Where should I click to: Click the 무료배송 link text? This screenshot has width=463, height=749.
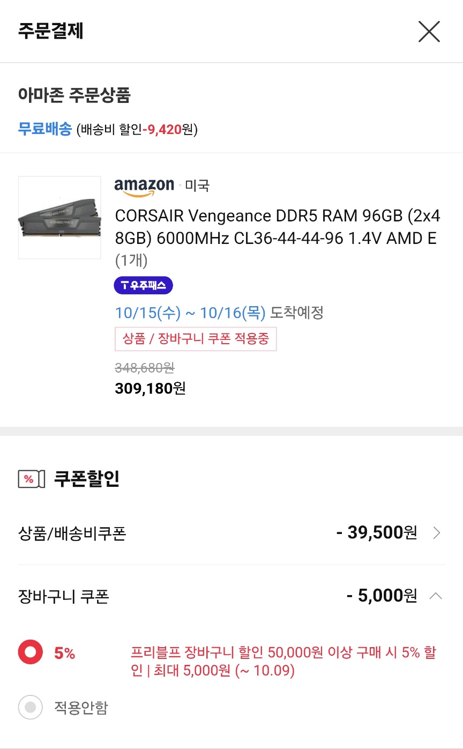[x=44, y=129]
